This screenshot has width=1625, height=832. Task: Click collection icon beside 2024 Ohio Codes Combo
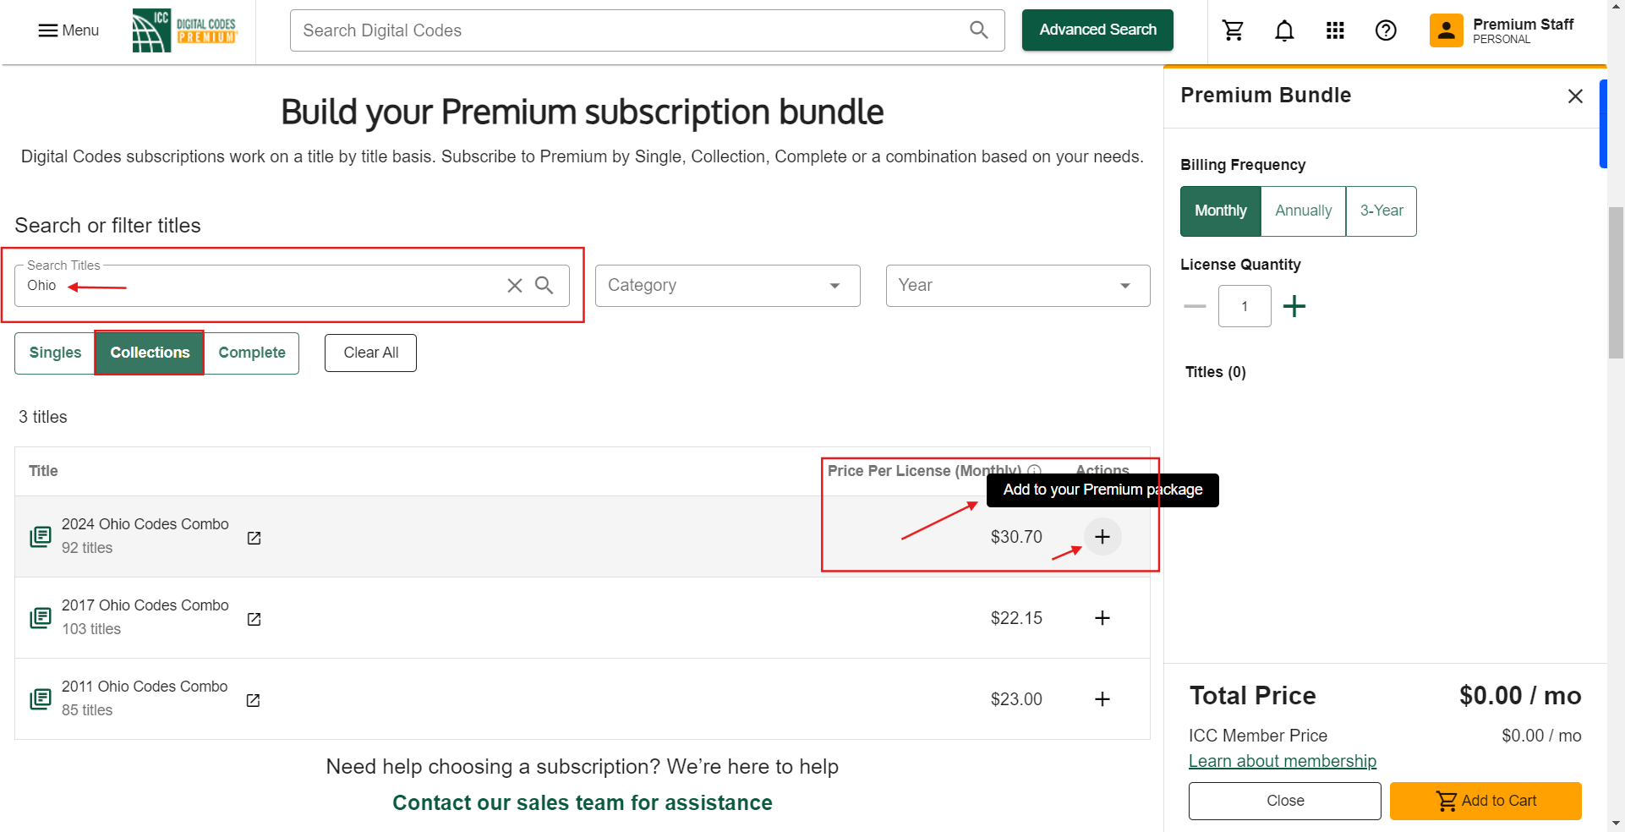[x=41, y=537]
